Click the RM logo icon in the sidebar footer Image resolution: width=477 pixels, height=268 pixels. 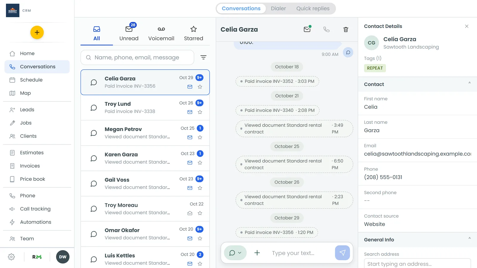click(x=37, y=257)
